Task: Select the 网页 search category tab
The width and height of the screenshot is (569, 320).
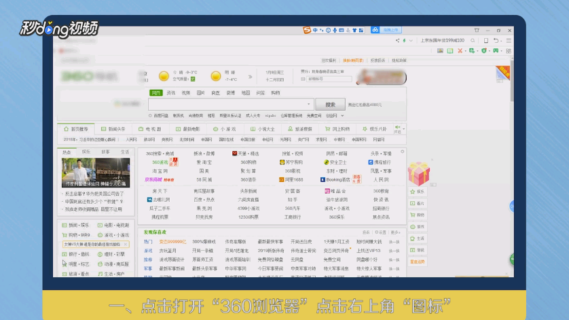Action: [x=156, y=93]
